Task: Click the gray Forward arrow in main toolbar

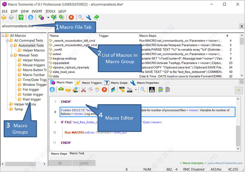Action: (x=11, y=17)
